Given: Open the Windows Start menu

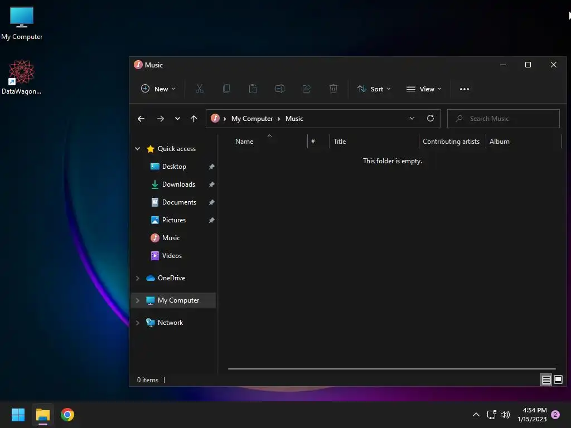Looking at the screenshot, I should (x=18, y=415).
